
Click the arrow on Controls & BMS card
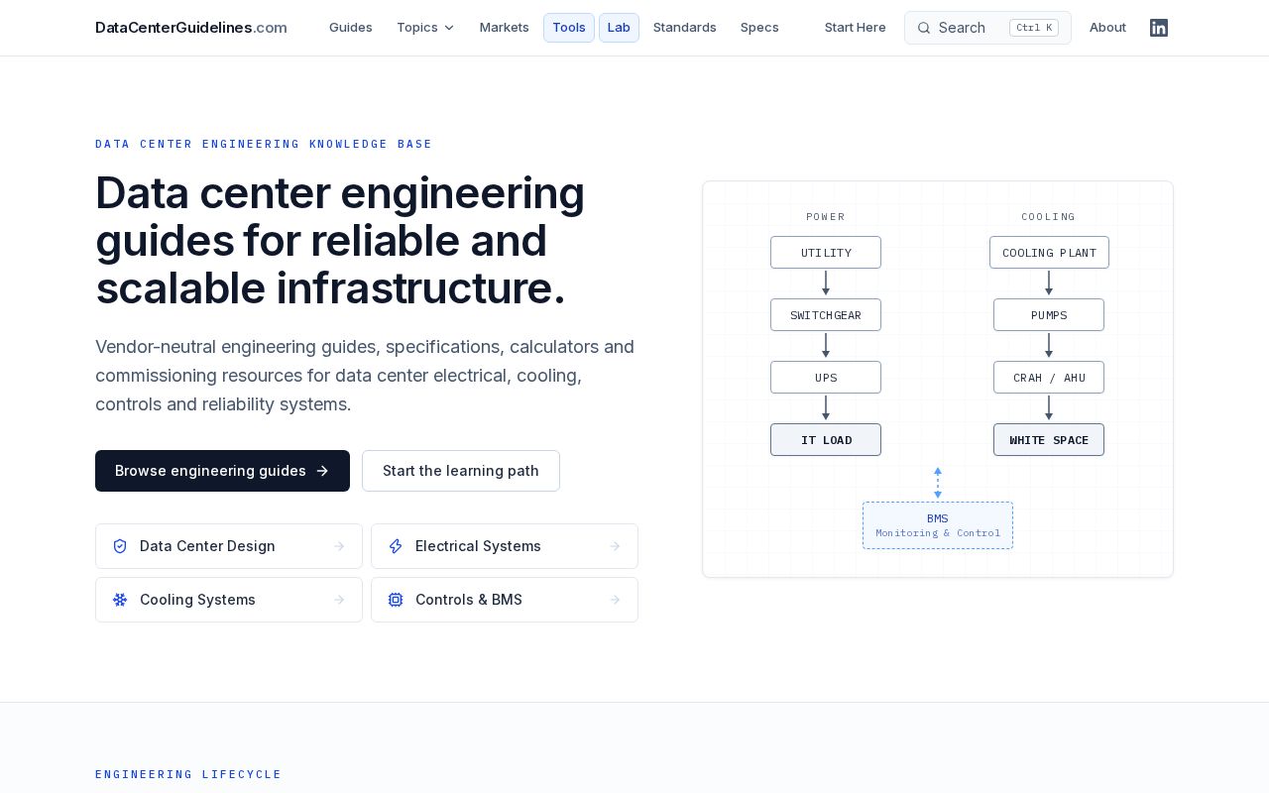coord(615,600)
